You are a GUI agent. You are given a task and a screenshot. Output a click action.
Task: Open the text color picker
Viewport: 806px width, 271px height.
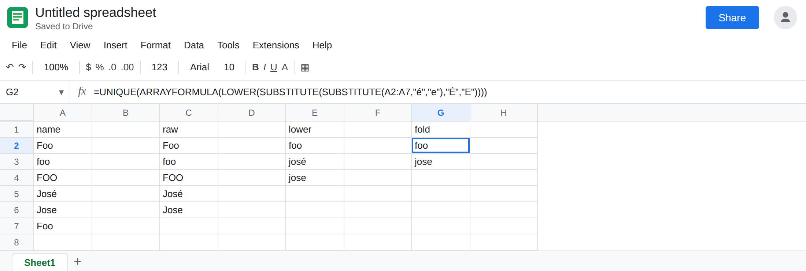point(285,67)
